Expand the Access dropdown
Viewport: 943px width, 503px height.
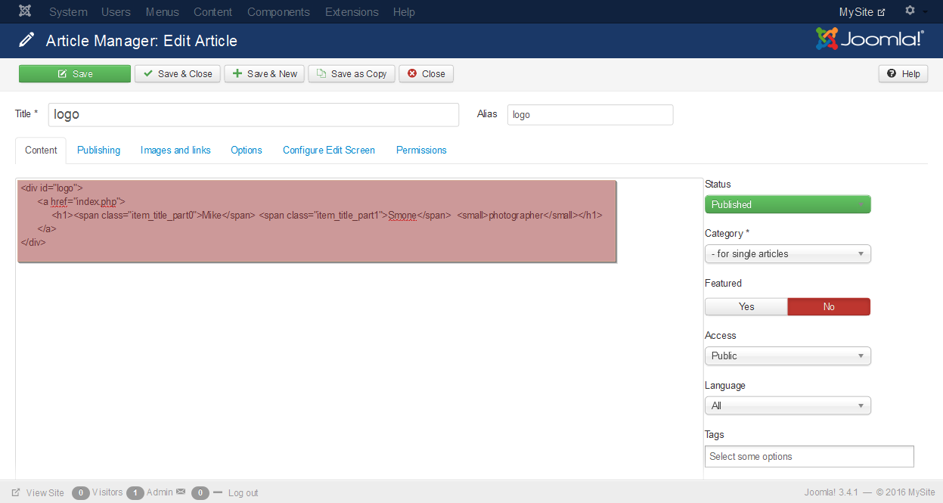(x=787, y=356)
